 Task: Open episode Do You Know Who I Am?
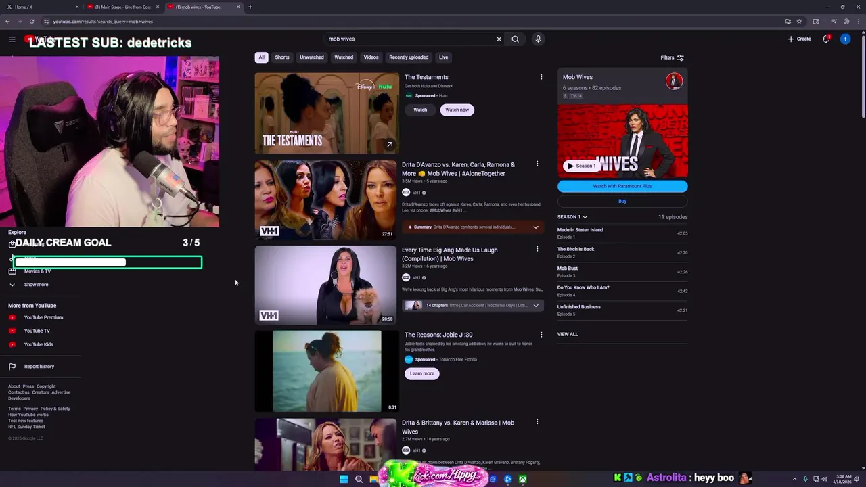point(622,291)
